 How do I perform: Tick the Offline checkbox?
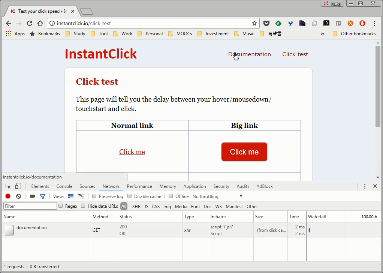171,196
